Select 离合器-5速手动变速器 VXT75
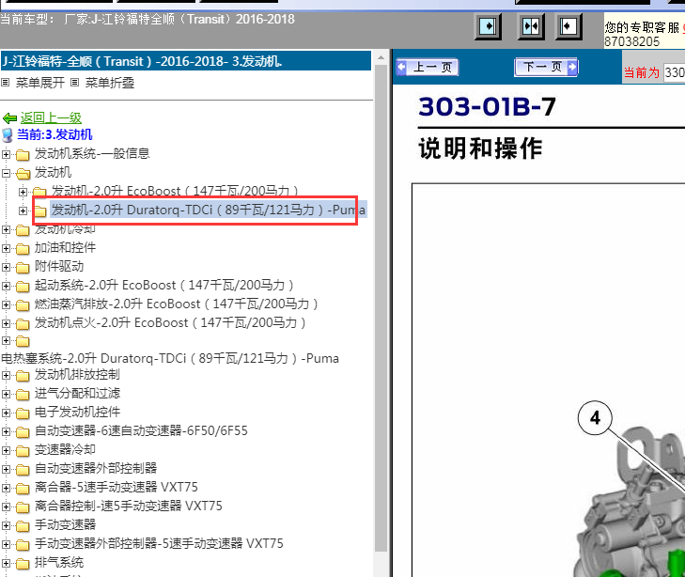The width and height of the screenshot is (685, 577). point(117,487)
